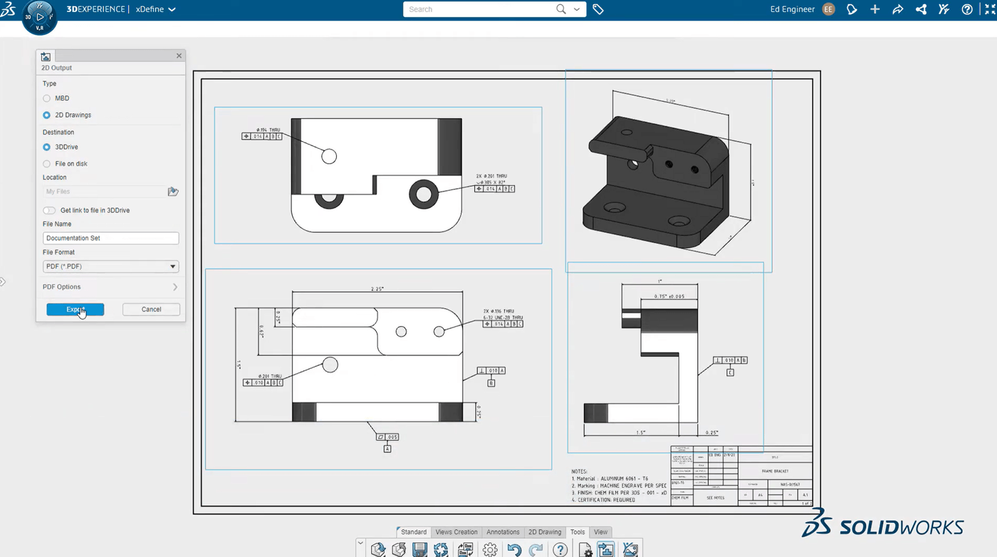Image resolution: width=997 pixels, height=557 pixels.
Task: Click the Undo icon in the bottom toolbar
Action: pos(514,549)
